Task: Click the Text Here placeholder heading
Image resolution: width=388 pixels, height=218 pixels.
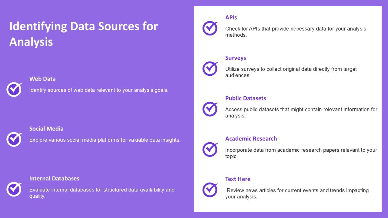Action: [x=238, y=179]
